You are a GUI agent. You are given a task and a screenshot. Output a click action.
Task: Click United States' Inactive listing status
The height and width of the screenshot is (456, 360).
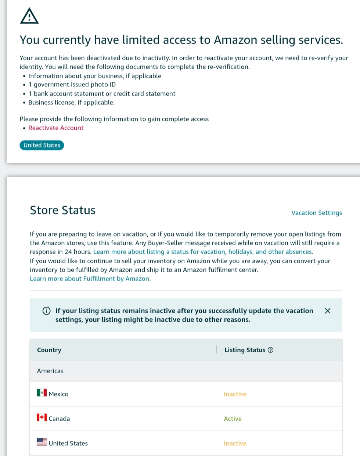tap(235, 443)
